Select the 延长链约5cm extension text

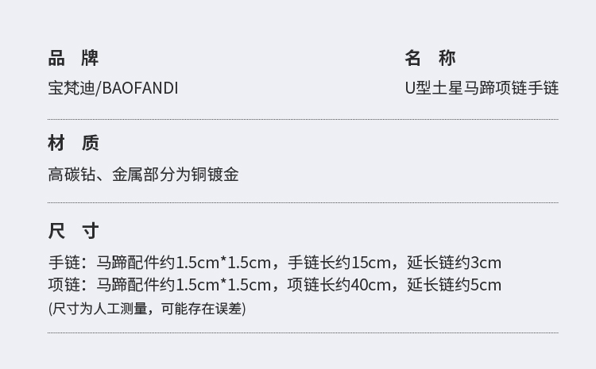pos(454,285)
